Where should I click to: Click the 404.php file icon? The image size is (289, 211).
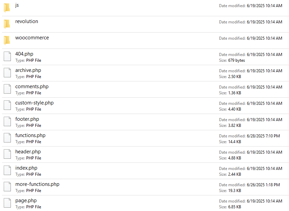7,56
